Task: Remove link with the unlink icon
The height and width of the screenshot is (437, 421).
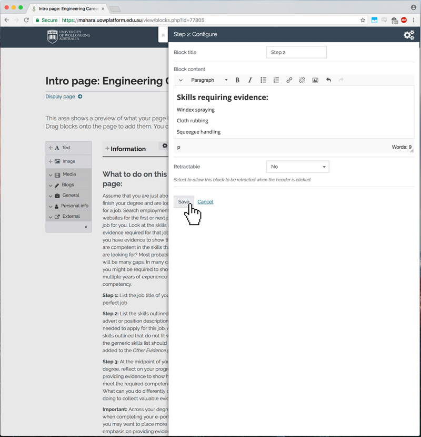Action: click(x=302, y=80)
